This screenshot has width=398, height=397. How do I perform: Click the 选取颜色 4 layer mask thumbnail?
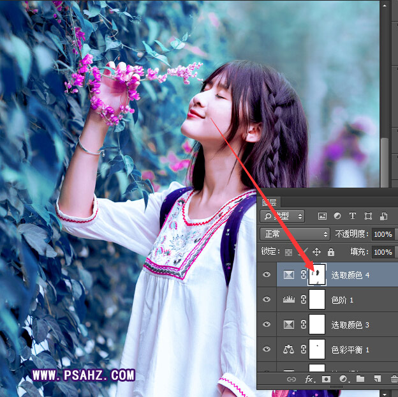point(317,274)
